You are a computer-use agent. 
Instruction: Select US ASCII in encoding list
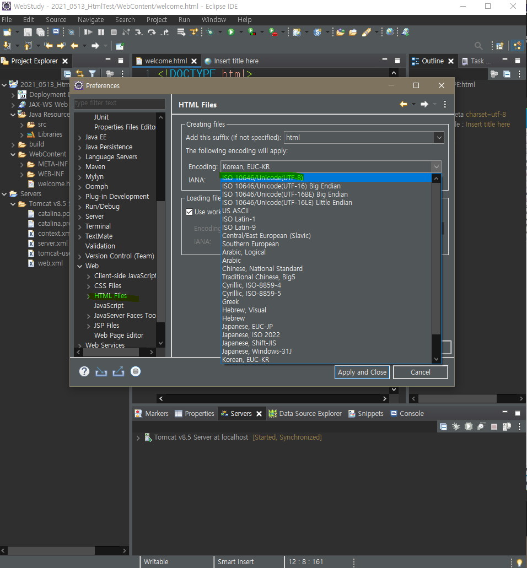(326, 211)
